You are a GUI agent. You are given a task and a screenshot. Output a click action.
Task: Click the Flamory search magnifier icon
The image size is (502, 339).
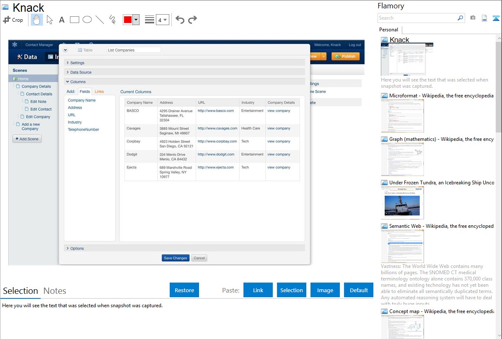pos(460,18)
